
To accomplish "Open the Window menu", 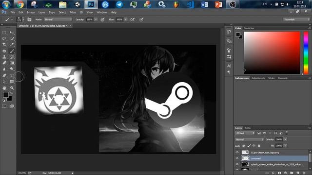I will pyautogui.click(x=102, y=12).
